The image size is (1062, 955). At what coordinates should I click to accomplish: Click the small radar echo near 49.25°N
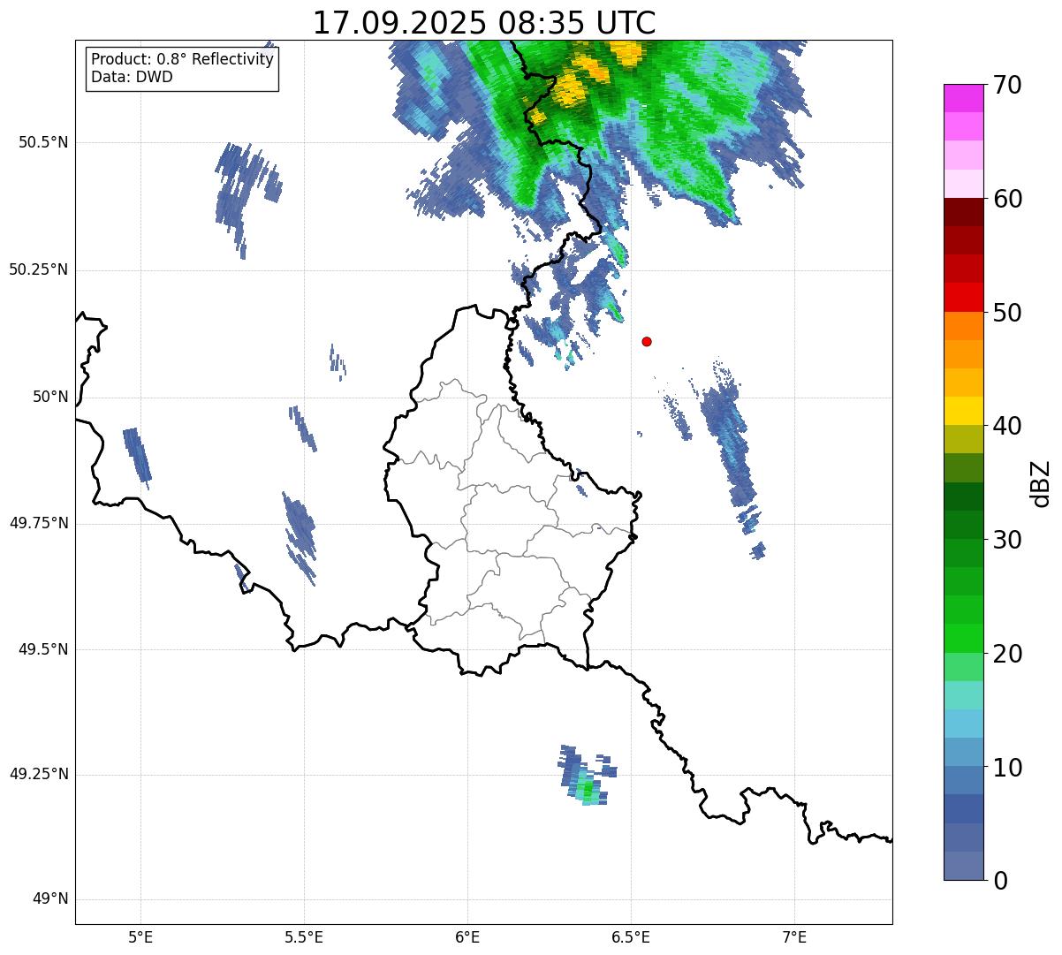587,777
